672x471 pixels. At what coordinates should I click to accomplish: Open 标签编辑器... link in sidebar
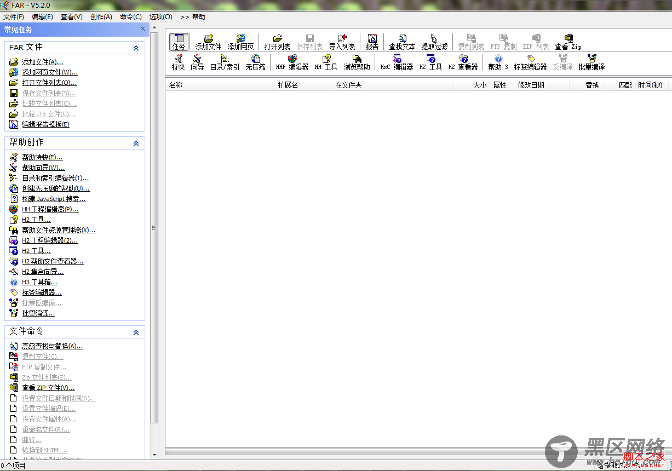[x=42, y=292]
